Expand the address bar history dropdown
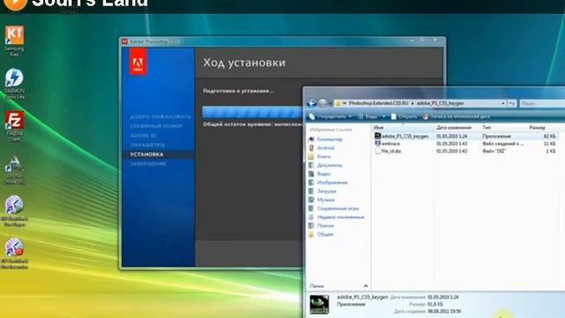Screen dimensions: 565x318 tap(503, 103)
